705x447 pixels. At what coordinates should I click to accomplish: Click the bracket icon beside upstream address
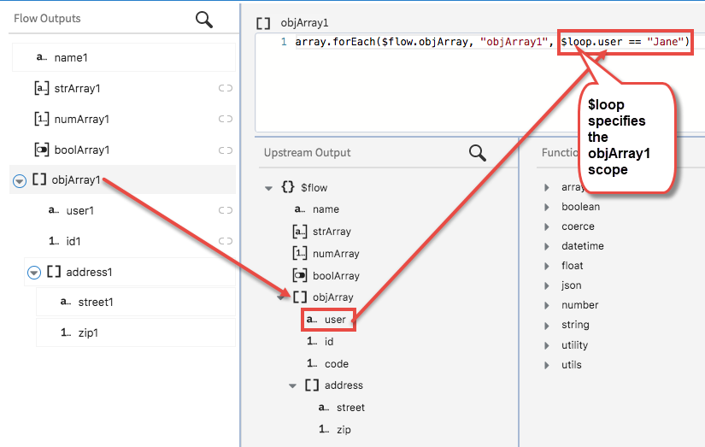312,385
